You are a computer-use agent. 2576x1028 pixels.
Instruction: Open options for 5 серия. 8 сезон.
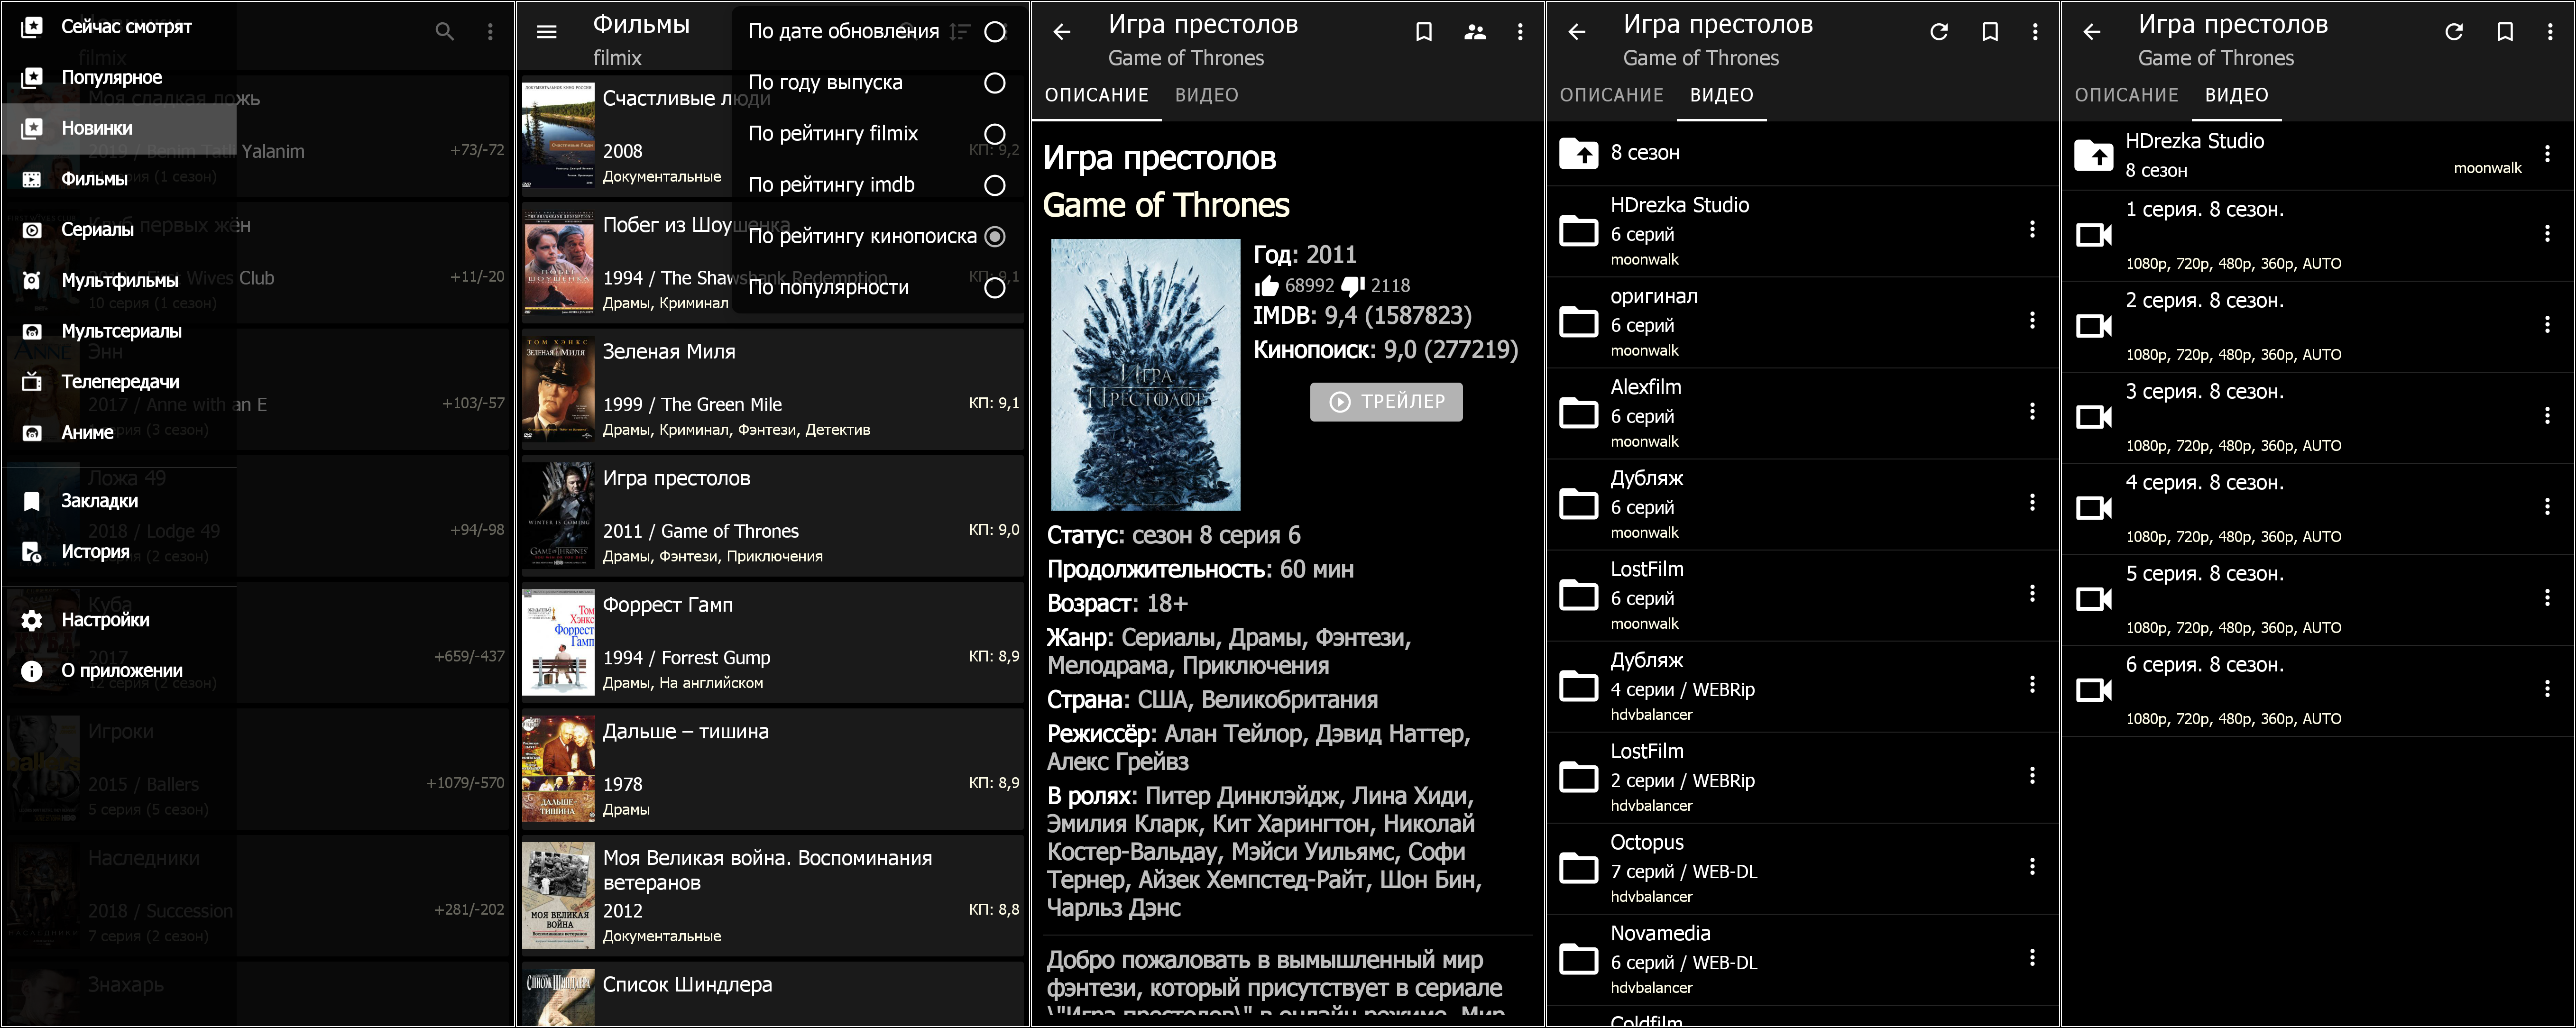2547,598
